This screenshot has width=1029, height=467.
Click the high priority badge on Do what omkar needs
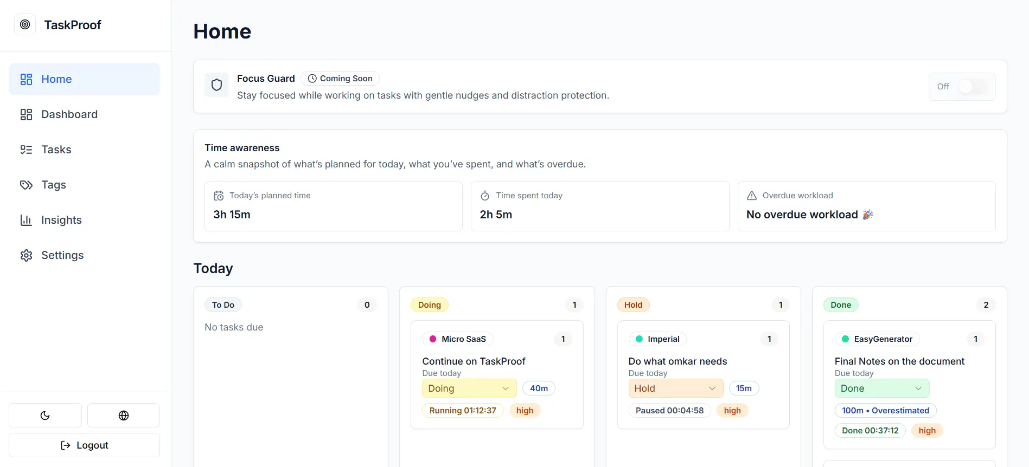[732, 411]
